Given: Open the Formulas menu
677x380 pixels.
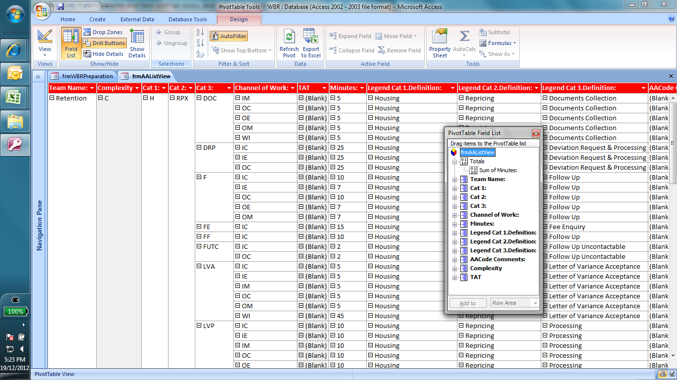Looking at the screenshot, I should (x=497, y=43).
